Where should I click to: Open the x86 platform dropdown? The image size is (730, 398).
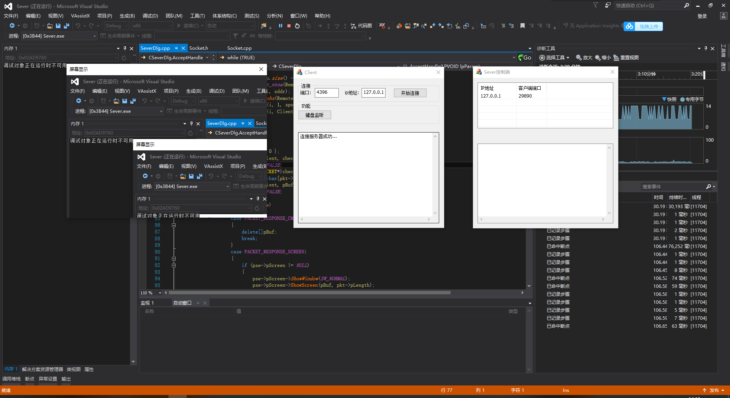[152, 26]
